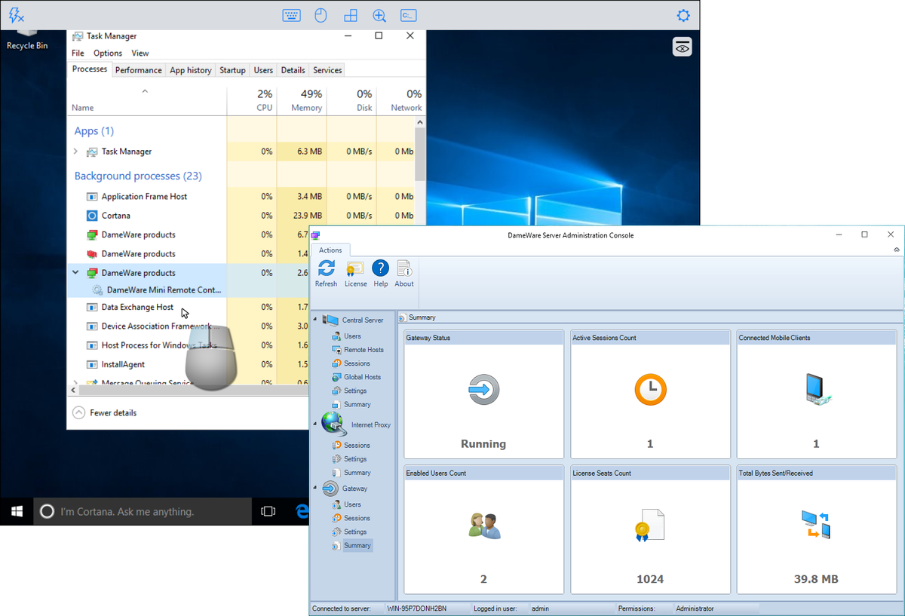Image resolution: width=905 pixels, height=616 pixels.
Task: Click Fewer details to collapse Task Manager
Action: (x=106, y=412)
